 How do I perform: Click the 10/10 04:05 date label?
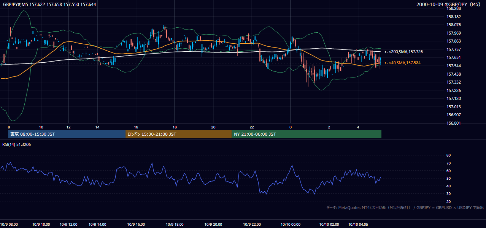coord(358,225)
